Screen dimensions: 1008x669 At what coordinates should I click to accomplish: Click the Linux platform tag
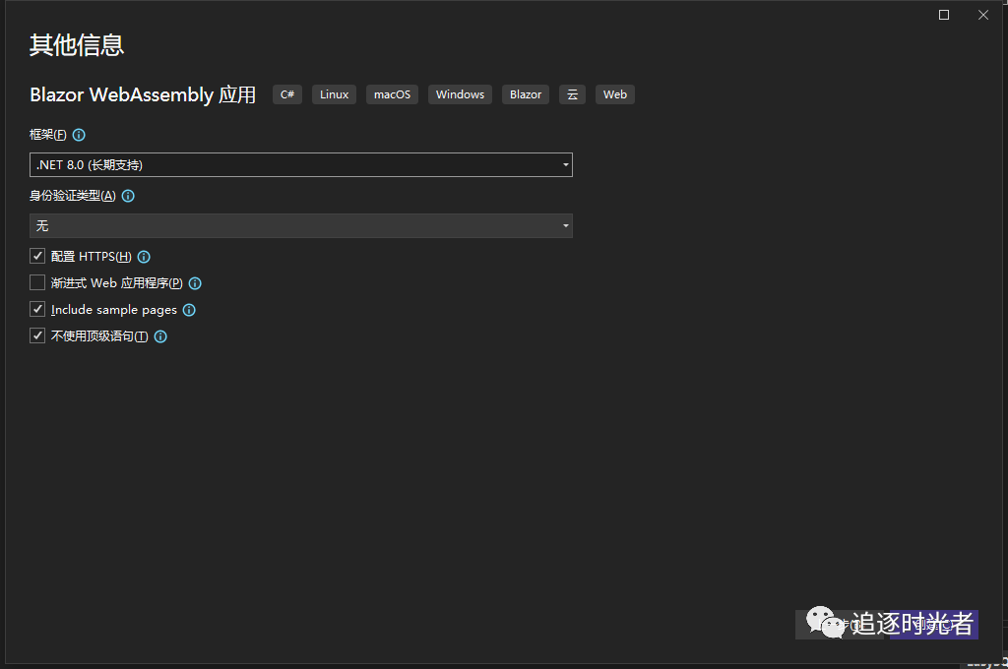[335, 94]
